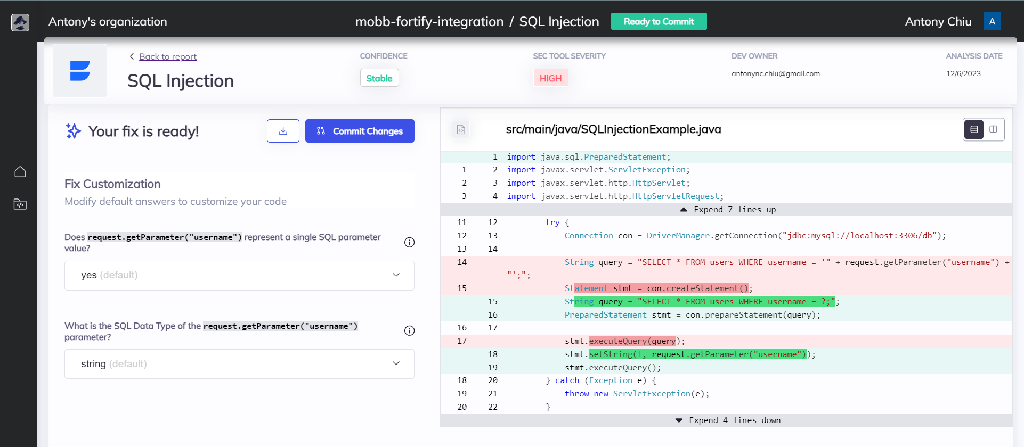Screen dimensions: 1024x447
Task: Click the Mobb organization avatar logo
Action: pyautogui.click(x=20, y=22)
